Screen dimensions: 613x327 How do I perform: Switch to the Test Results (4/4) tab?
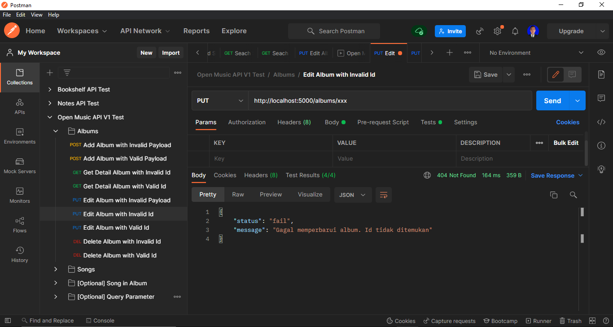coord(311,175)
